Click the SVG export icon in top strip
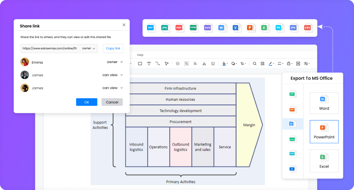This screenshot has width=354, height=190. (x=208, y=28)
